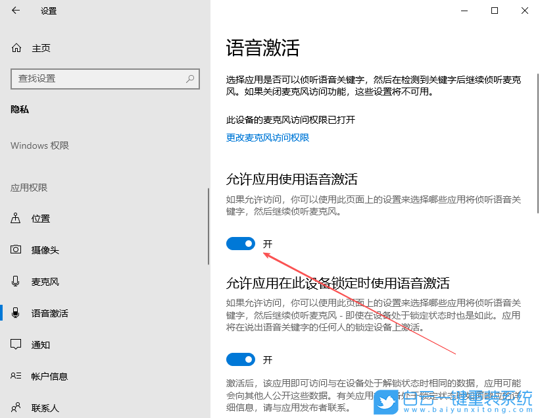Click the 隐私 heading
Screen dimensions: 540x418
[18, 109]
